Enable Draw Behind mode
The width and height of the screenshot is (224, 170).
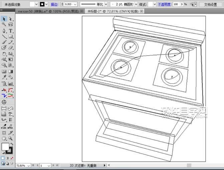[x=7, y=163]
